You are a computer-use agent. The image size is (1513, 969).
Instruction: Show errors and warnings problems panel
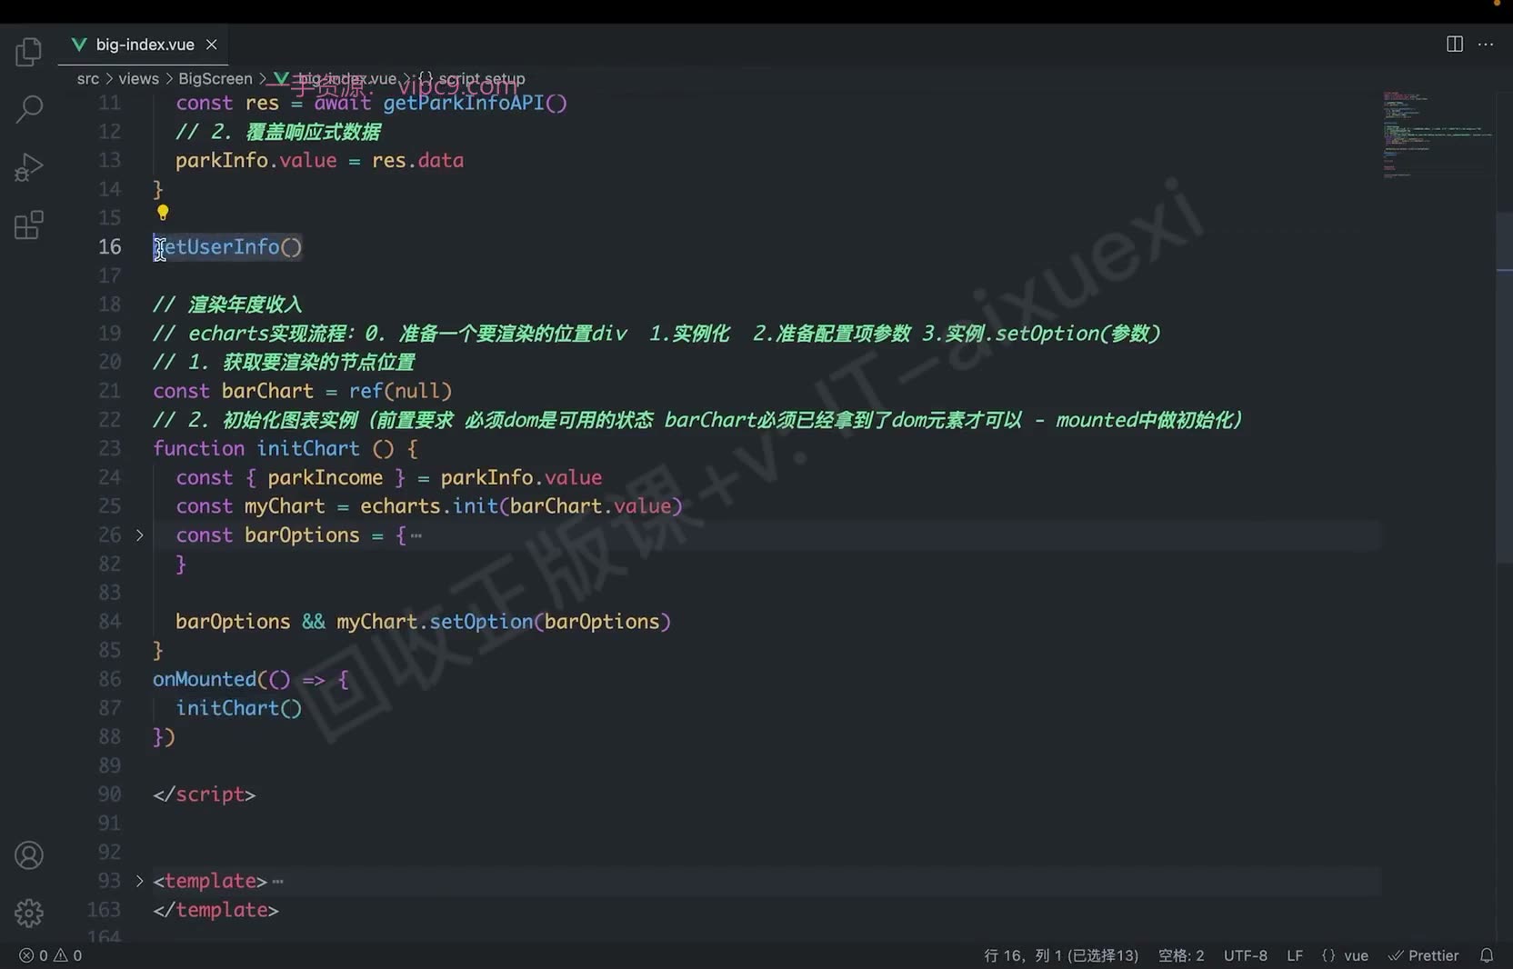51,955
